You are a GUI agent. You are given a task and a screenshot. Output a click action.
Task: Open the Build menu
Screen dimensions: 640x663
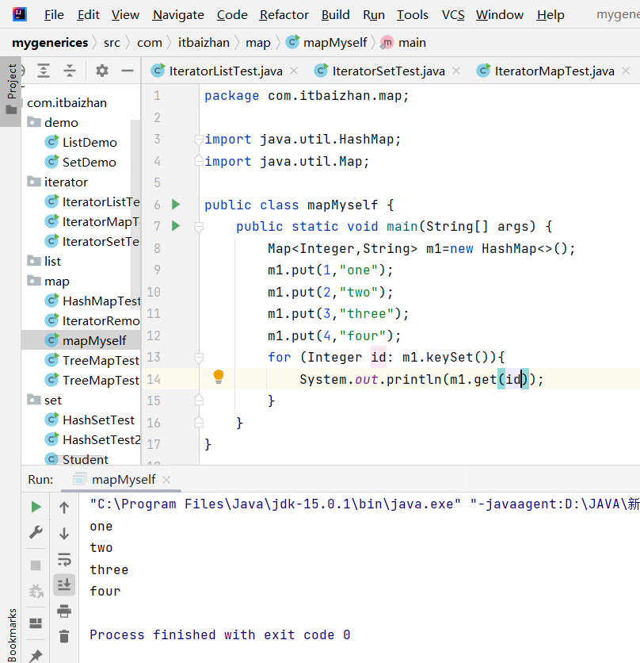[x=335, y=15]
